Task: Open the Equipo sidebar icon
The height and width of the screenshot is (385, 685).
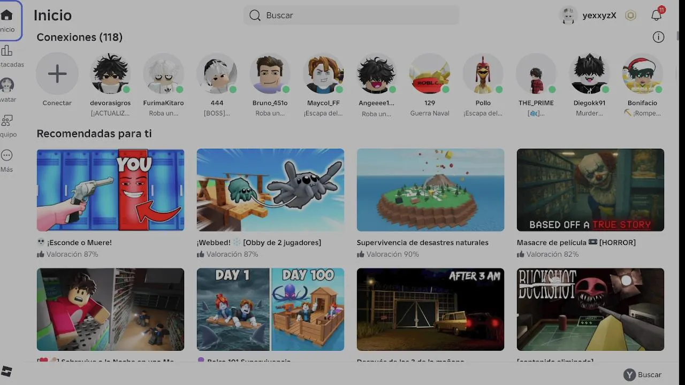Action: [6, 120]
